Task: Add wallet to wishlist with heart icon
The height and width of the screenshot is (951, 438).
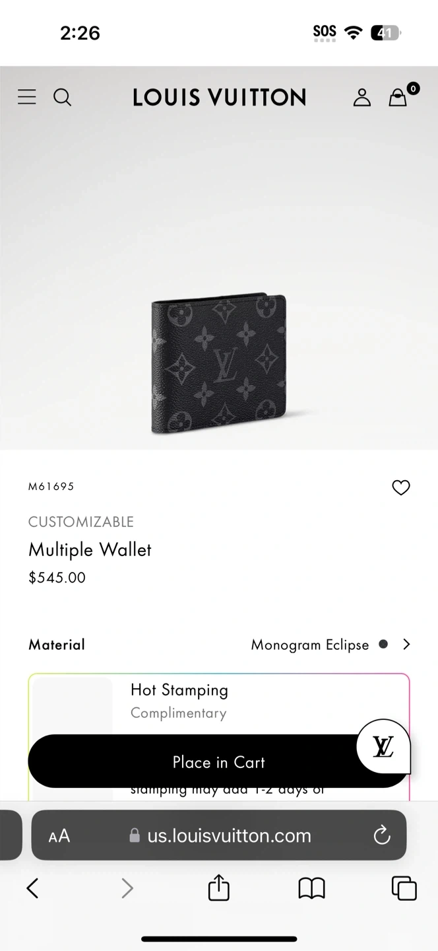Action: pos(401,487)
